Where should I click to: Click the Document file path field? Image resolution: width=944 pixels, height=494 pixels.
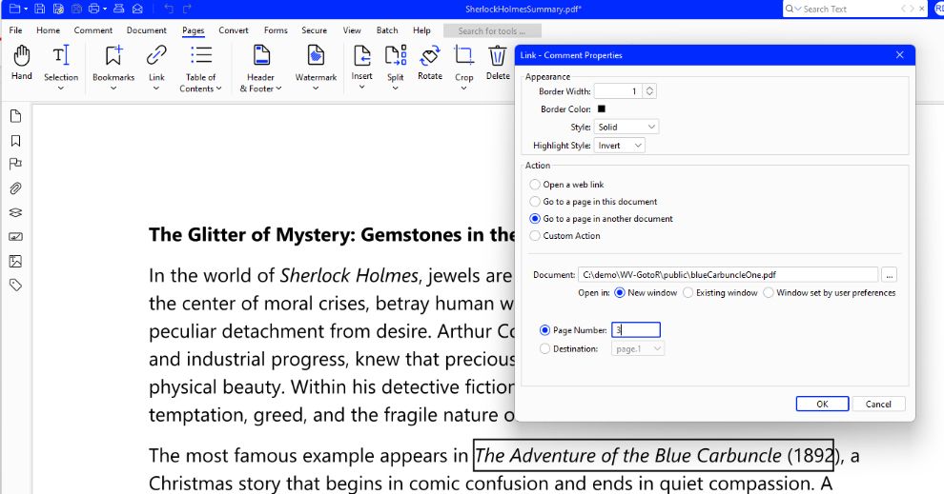(728, 275)
